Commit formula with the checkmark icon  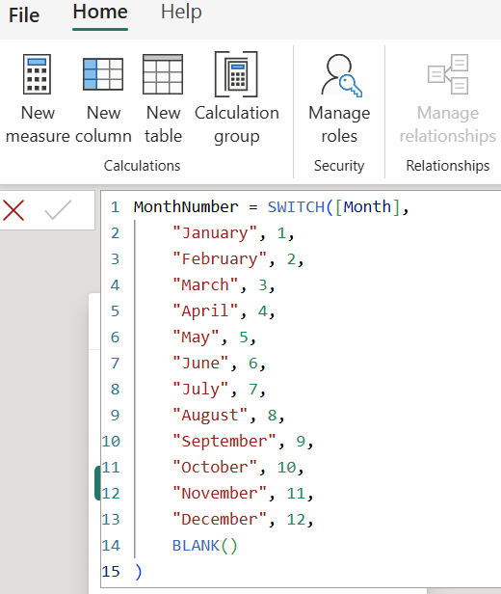[x=58, y=209]
